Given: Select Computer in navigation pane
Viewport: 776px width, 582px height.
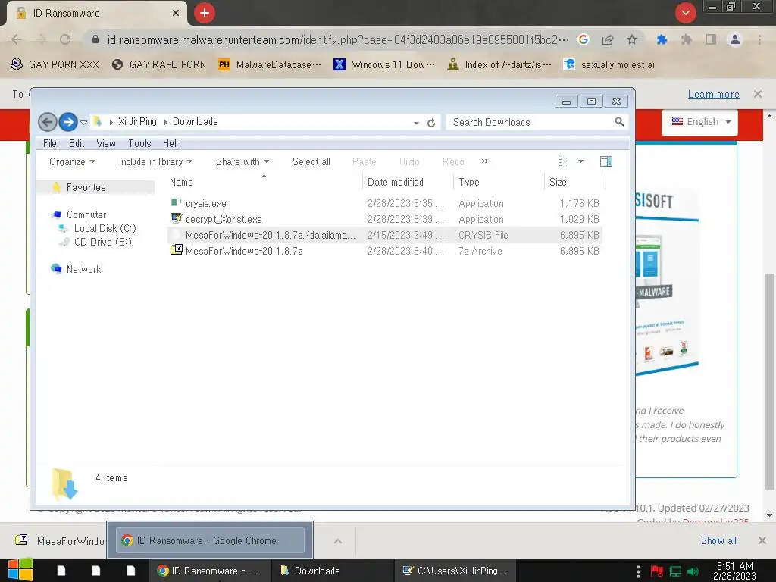Looking at the screenshot, I should click(86, 214).
